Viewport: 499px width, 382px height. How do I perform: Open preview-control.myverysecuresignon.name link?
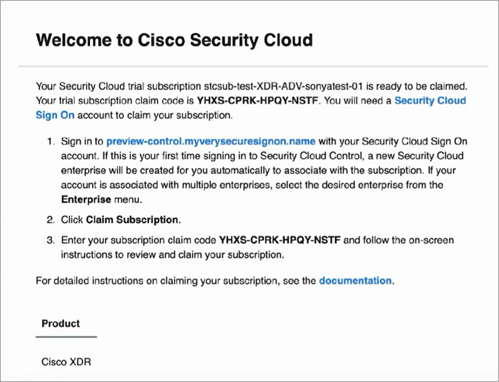click(x=211, y=141)
